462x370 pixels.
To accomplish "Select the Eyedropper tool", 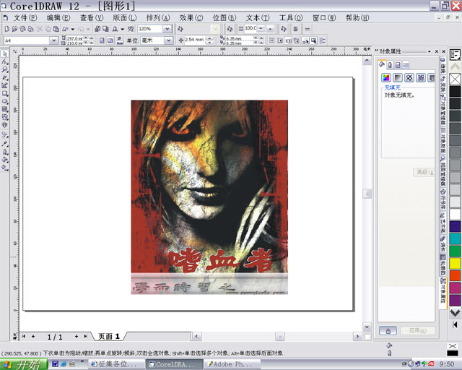I will (x=5, y=144).
